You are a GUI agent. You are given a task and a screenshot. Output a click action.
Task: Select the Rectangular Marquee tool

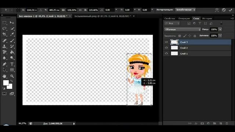4,23
